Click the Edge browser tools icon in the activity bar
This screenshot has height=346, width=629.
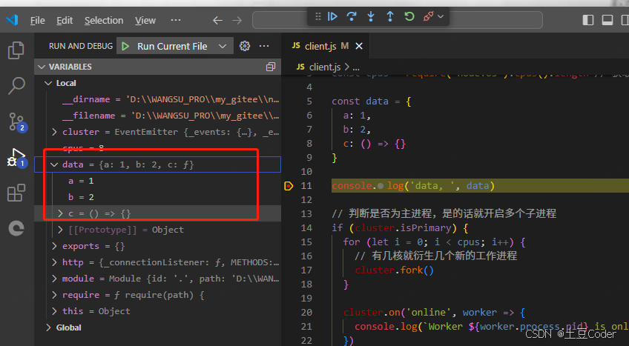(x=16, y=228)
